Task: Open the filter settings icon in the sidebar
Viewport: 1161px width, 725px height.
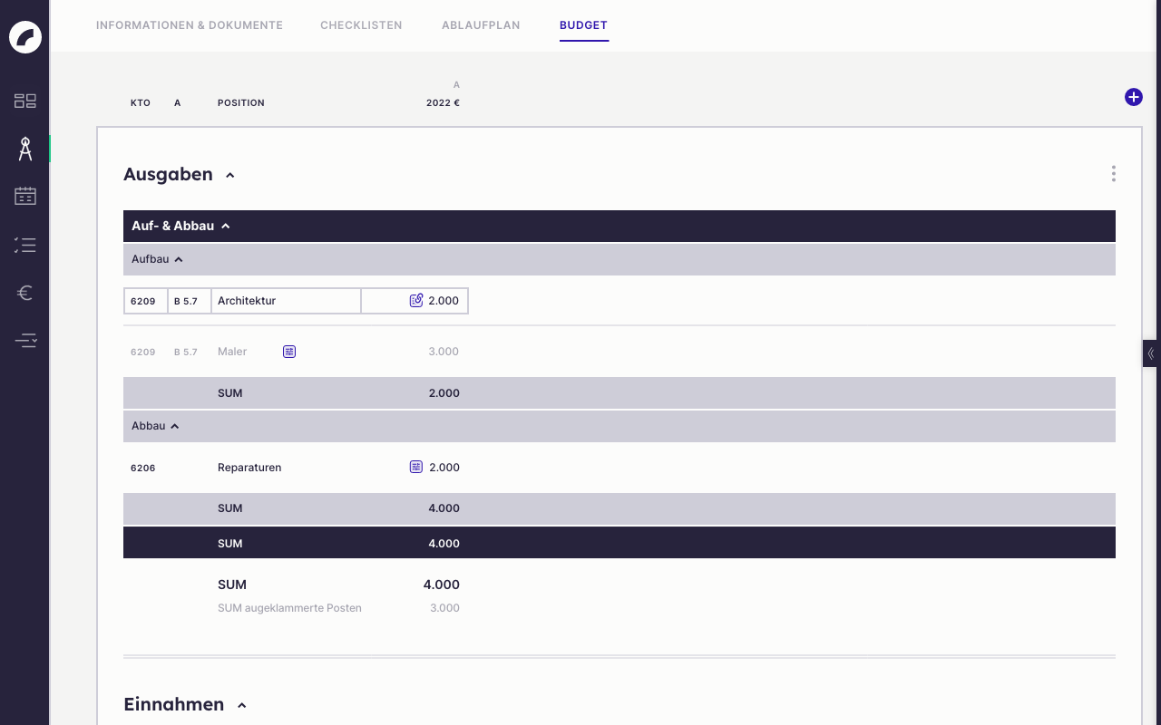Action: [x=25, y=341]
